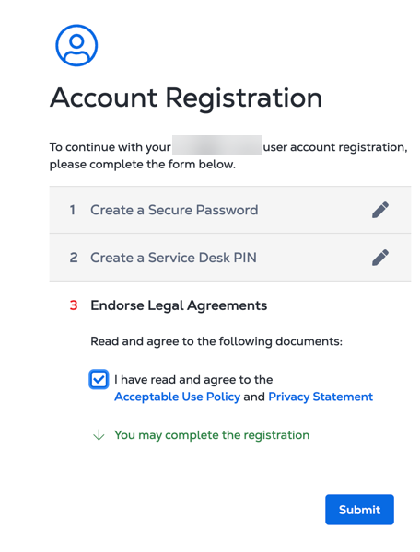
Task: Expand the Create a Secure Password step
Action: click(x=230, y=210)
